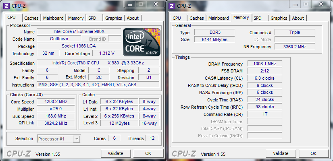Click the Intel Core i7 logo

click(x=142, y=42)
